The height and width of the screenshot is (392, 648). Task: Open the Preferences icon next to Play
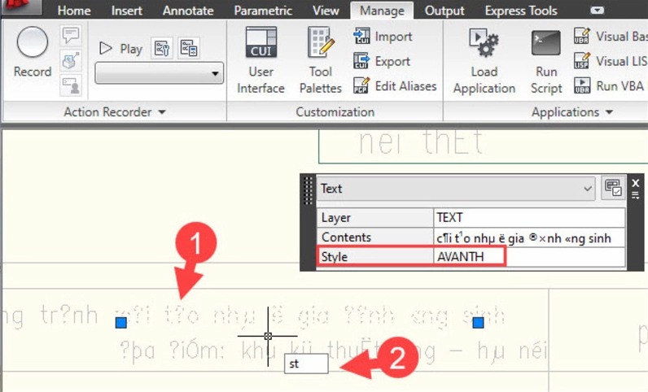coord(162,48)
